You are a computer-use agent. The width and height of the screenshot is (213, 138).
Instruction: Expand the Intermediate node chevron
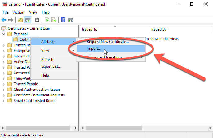pyautogui.click(x=3, y=56)
